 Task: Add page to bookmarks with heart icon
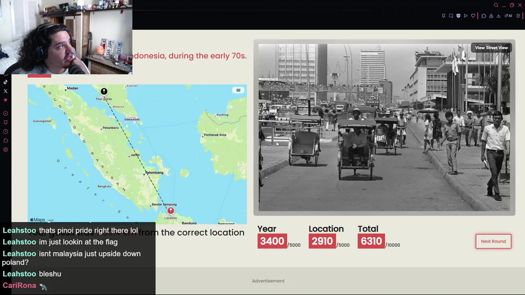click(x=473, y=16)
